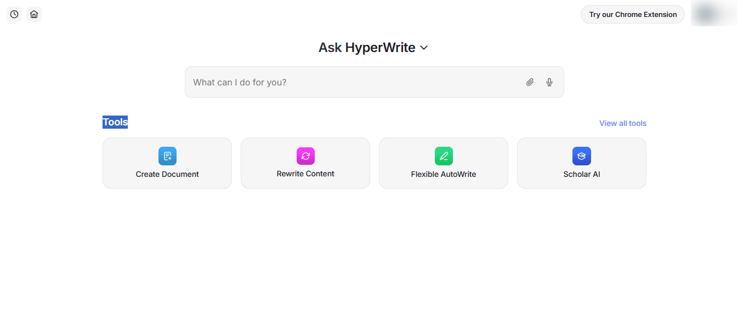Screen dimensions: 749x328
Task: Click the Scholar AI card
Action: 581,163
